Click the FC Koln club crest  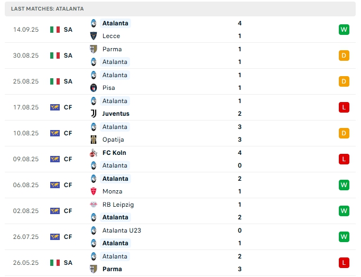[94, 153]
